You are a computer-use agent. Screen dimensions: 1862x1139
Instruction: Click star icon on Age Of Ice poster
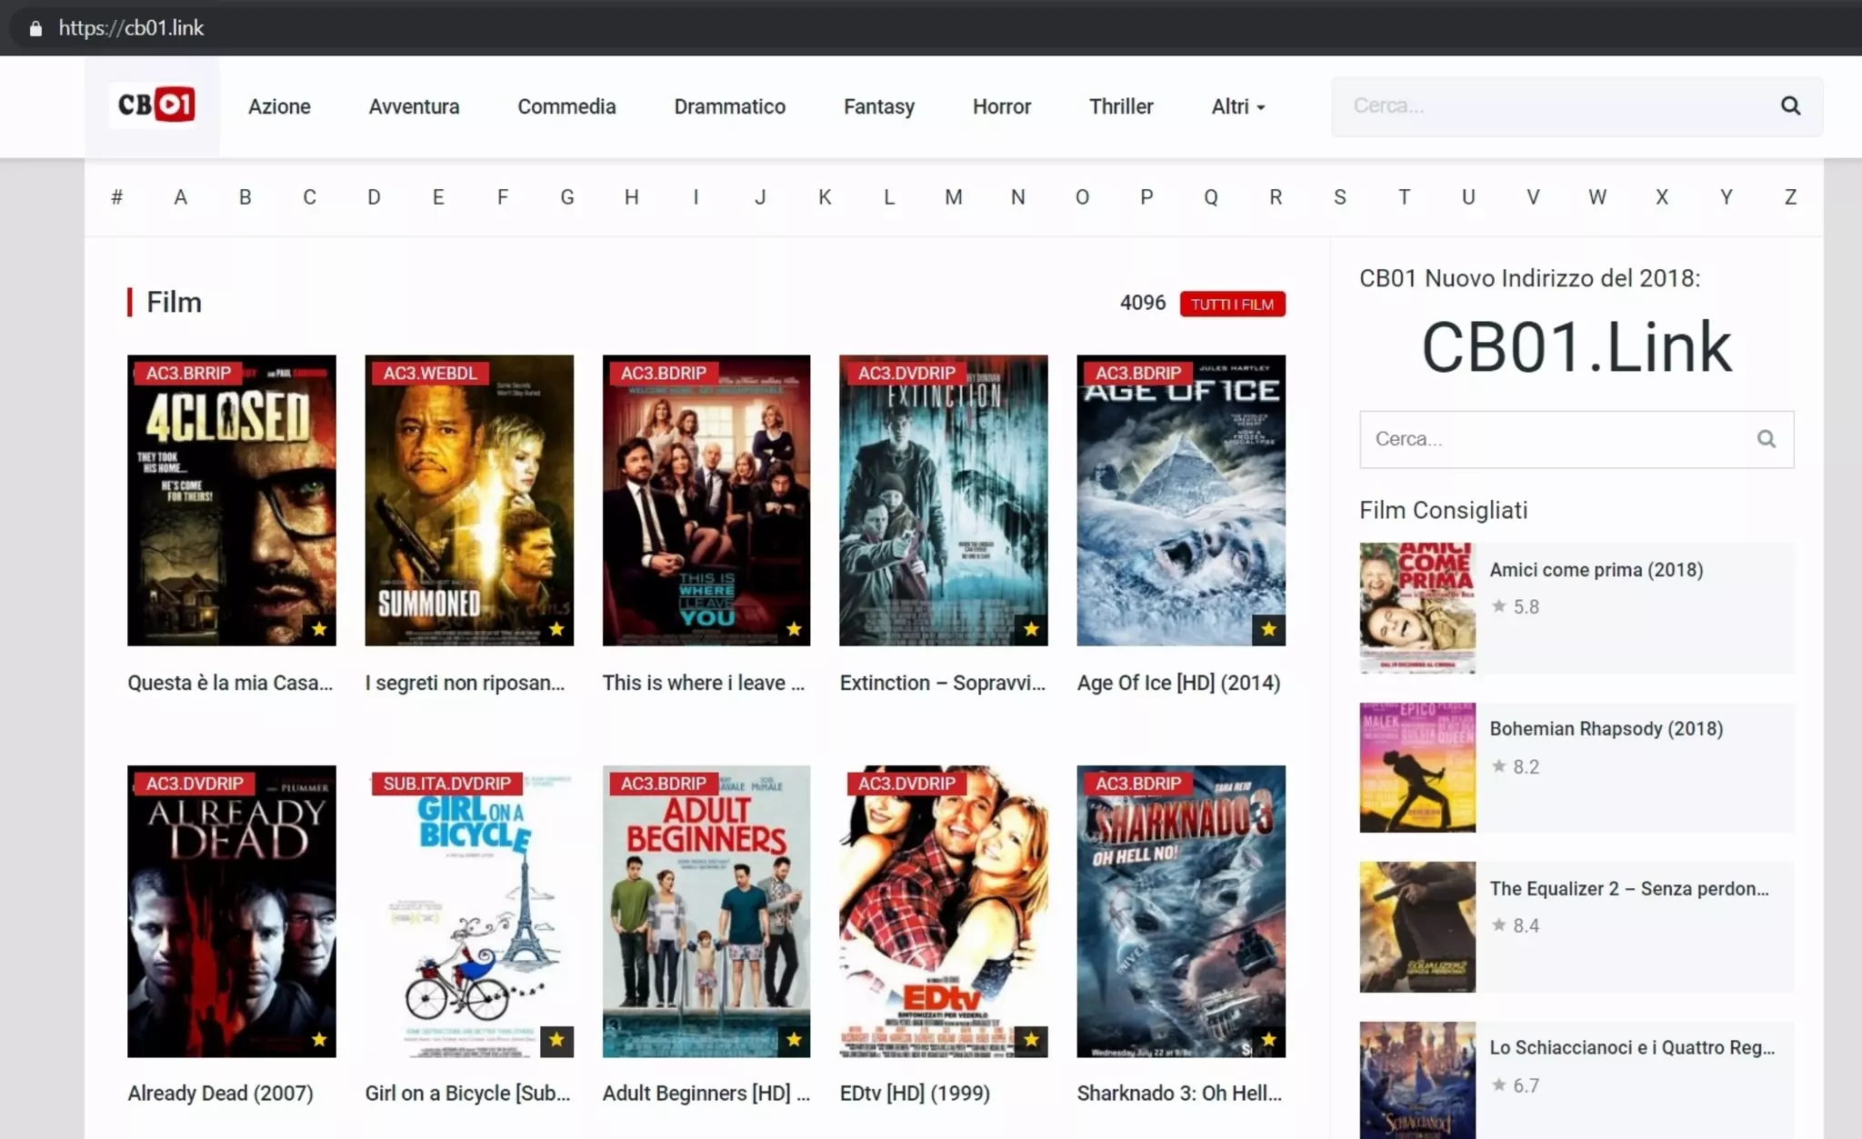pyautogui.click(x=1268, y=629)
